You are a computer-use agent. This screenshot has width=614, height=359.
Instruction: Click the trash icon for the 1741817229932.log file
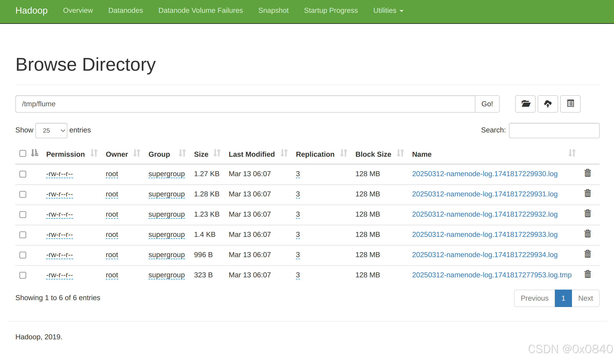588,214
